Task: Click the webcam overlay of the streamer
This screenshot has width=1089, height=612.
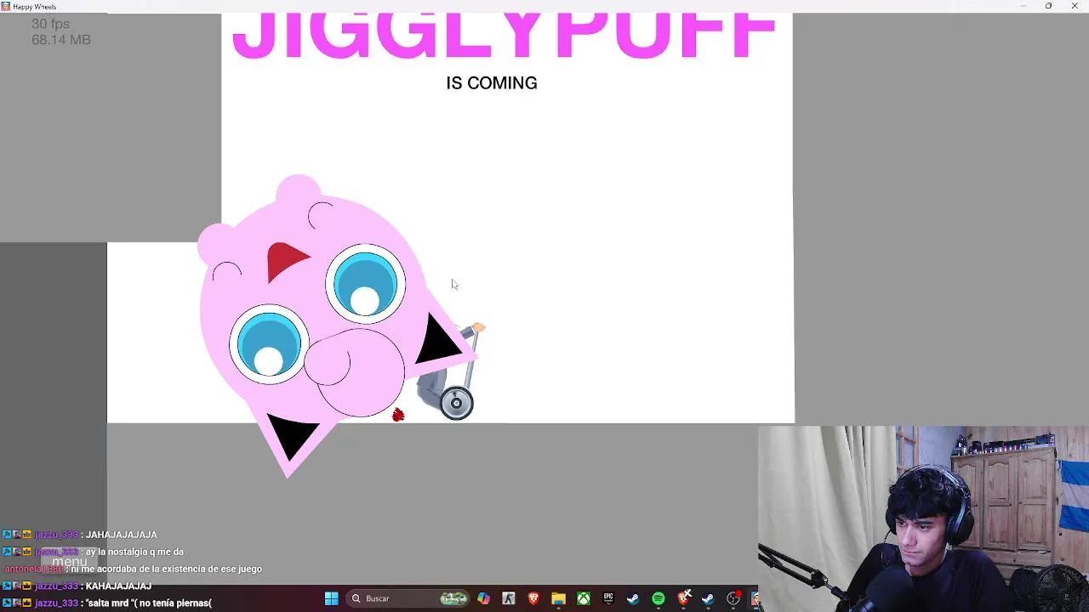Action: pos(923,518)
